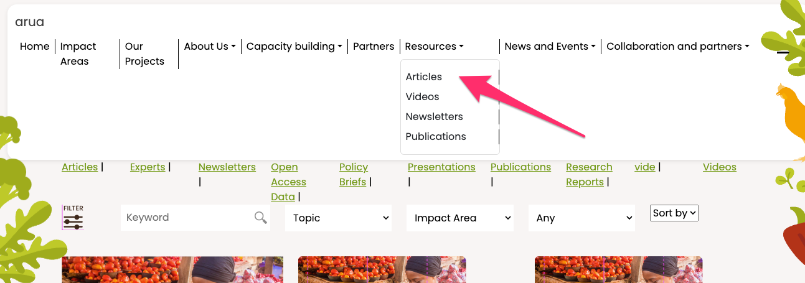Expand the About Us menu

point(210,47)
